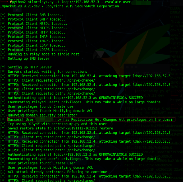The height and width of the screenshot is (182, 183).
Task: Select 'Protocol Client LDAPS loaded..' line
Action: tap(34, 50)
